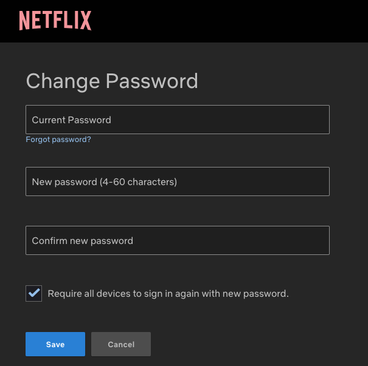Place cursor in the 4-60 characters password box

click(177, 181)
